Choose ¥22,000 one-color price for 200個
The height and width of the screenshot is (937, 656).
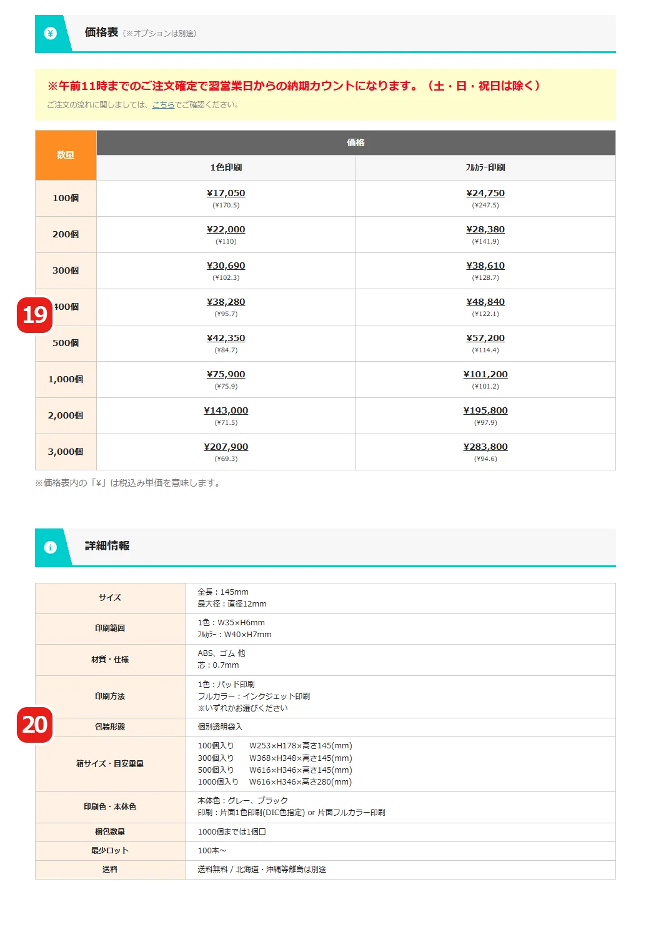click(226, 229)
